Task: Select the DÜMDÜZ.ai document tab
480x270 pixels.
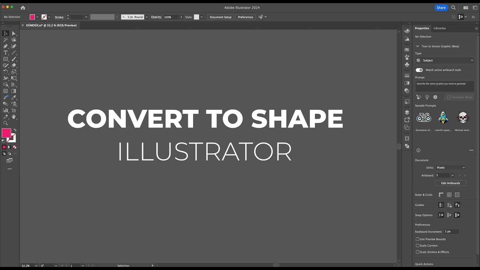Action: (51, 25)
